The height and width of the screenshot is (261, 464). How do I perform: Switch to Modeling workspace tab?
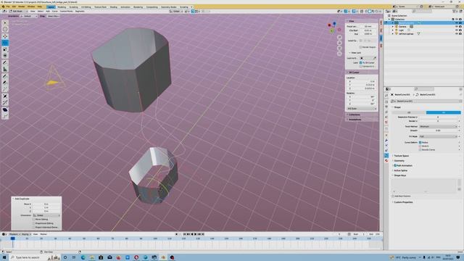(62, 7)
